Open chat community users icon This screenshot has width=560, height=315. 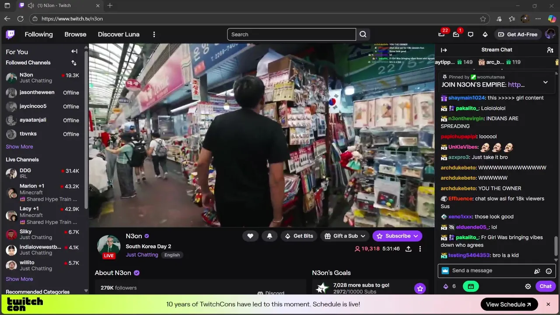550,50
